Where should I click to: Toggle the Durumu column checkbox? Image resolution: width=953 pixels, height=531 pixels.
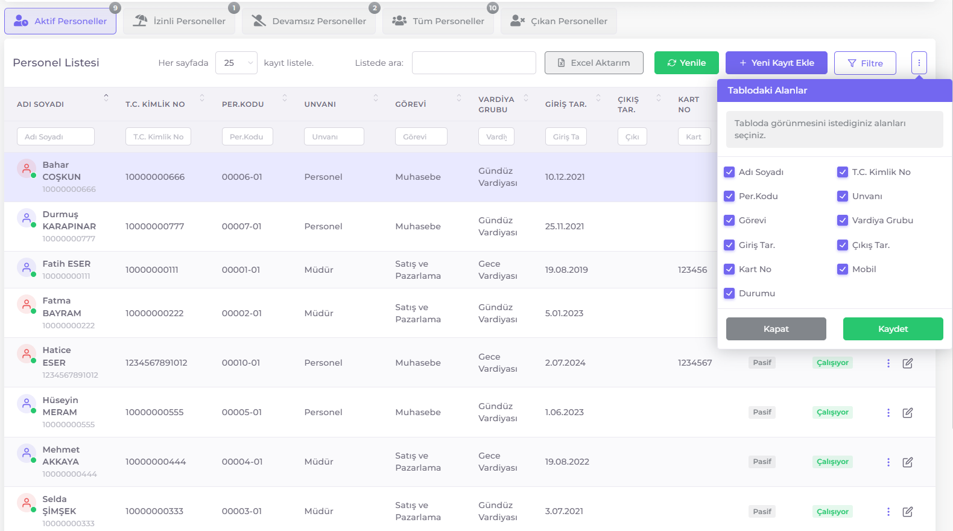click(729, 293)
